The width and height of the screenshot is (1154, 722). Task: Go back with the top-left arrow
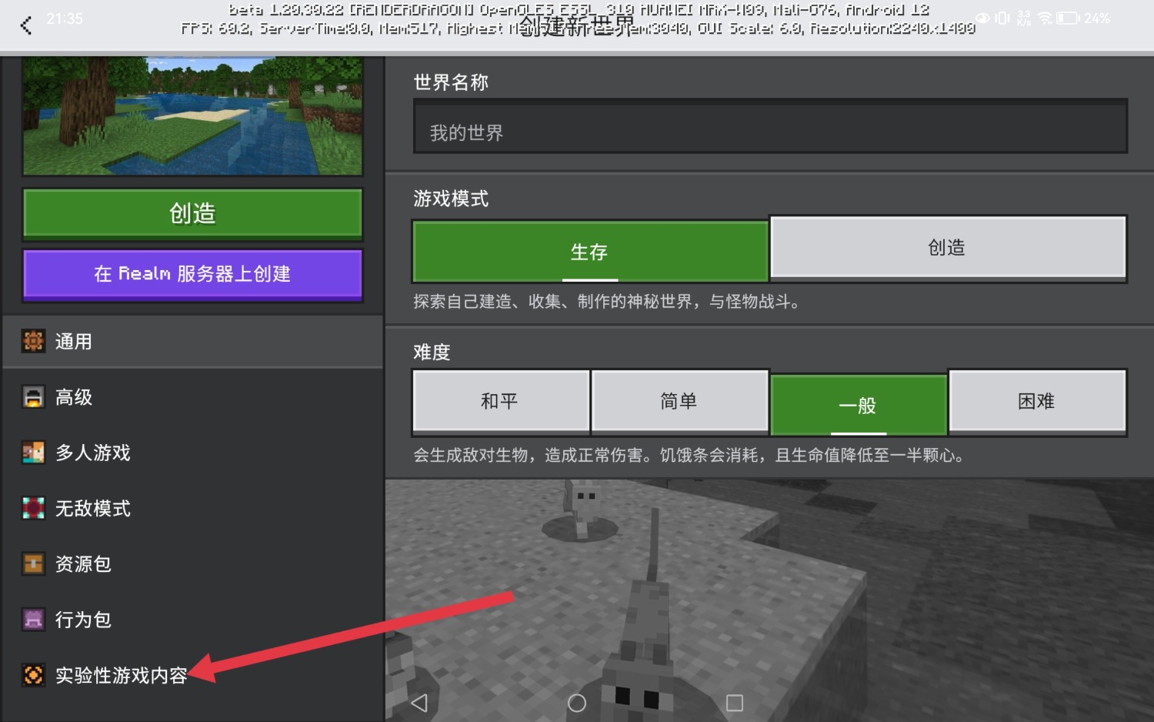click(x=26, y=25)
